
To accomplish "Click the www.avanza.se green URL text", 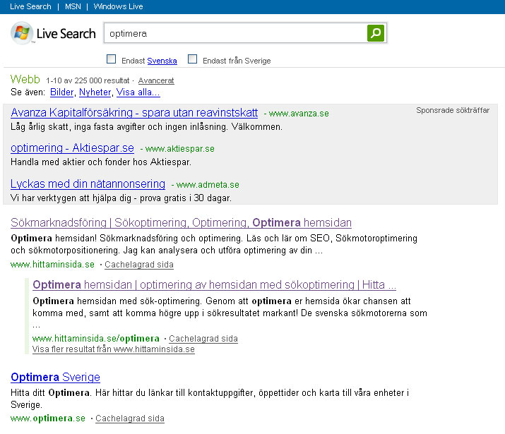I will pyautogui.click(x=299, y=114).
